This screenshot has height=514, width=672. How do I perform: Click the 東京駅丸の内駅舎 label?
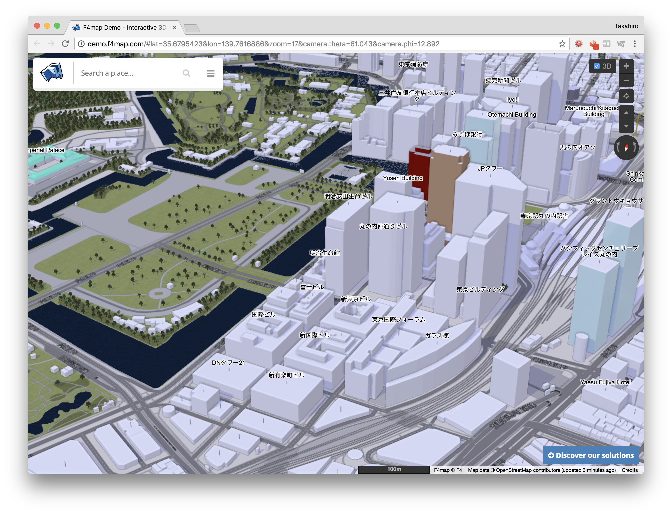pyautogui.click(x=544, y=216)
